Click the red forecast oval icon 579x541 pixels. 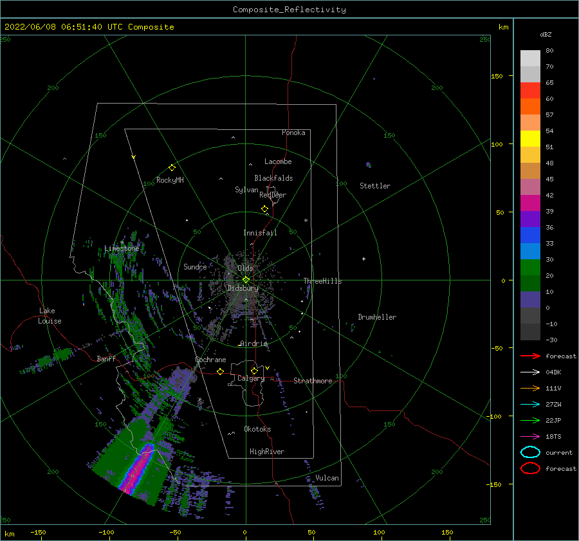[530, 468]
